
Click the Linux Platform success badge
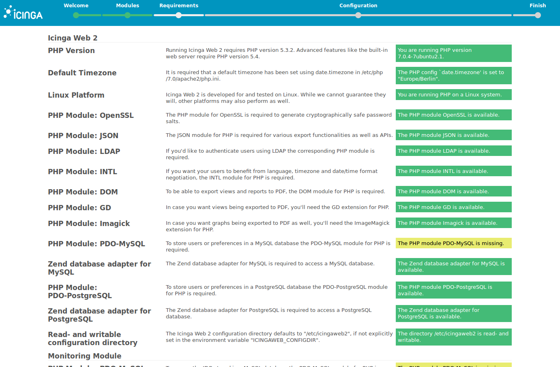(453, 94)
